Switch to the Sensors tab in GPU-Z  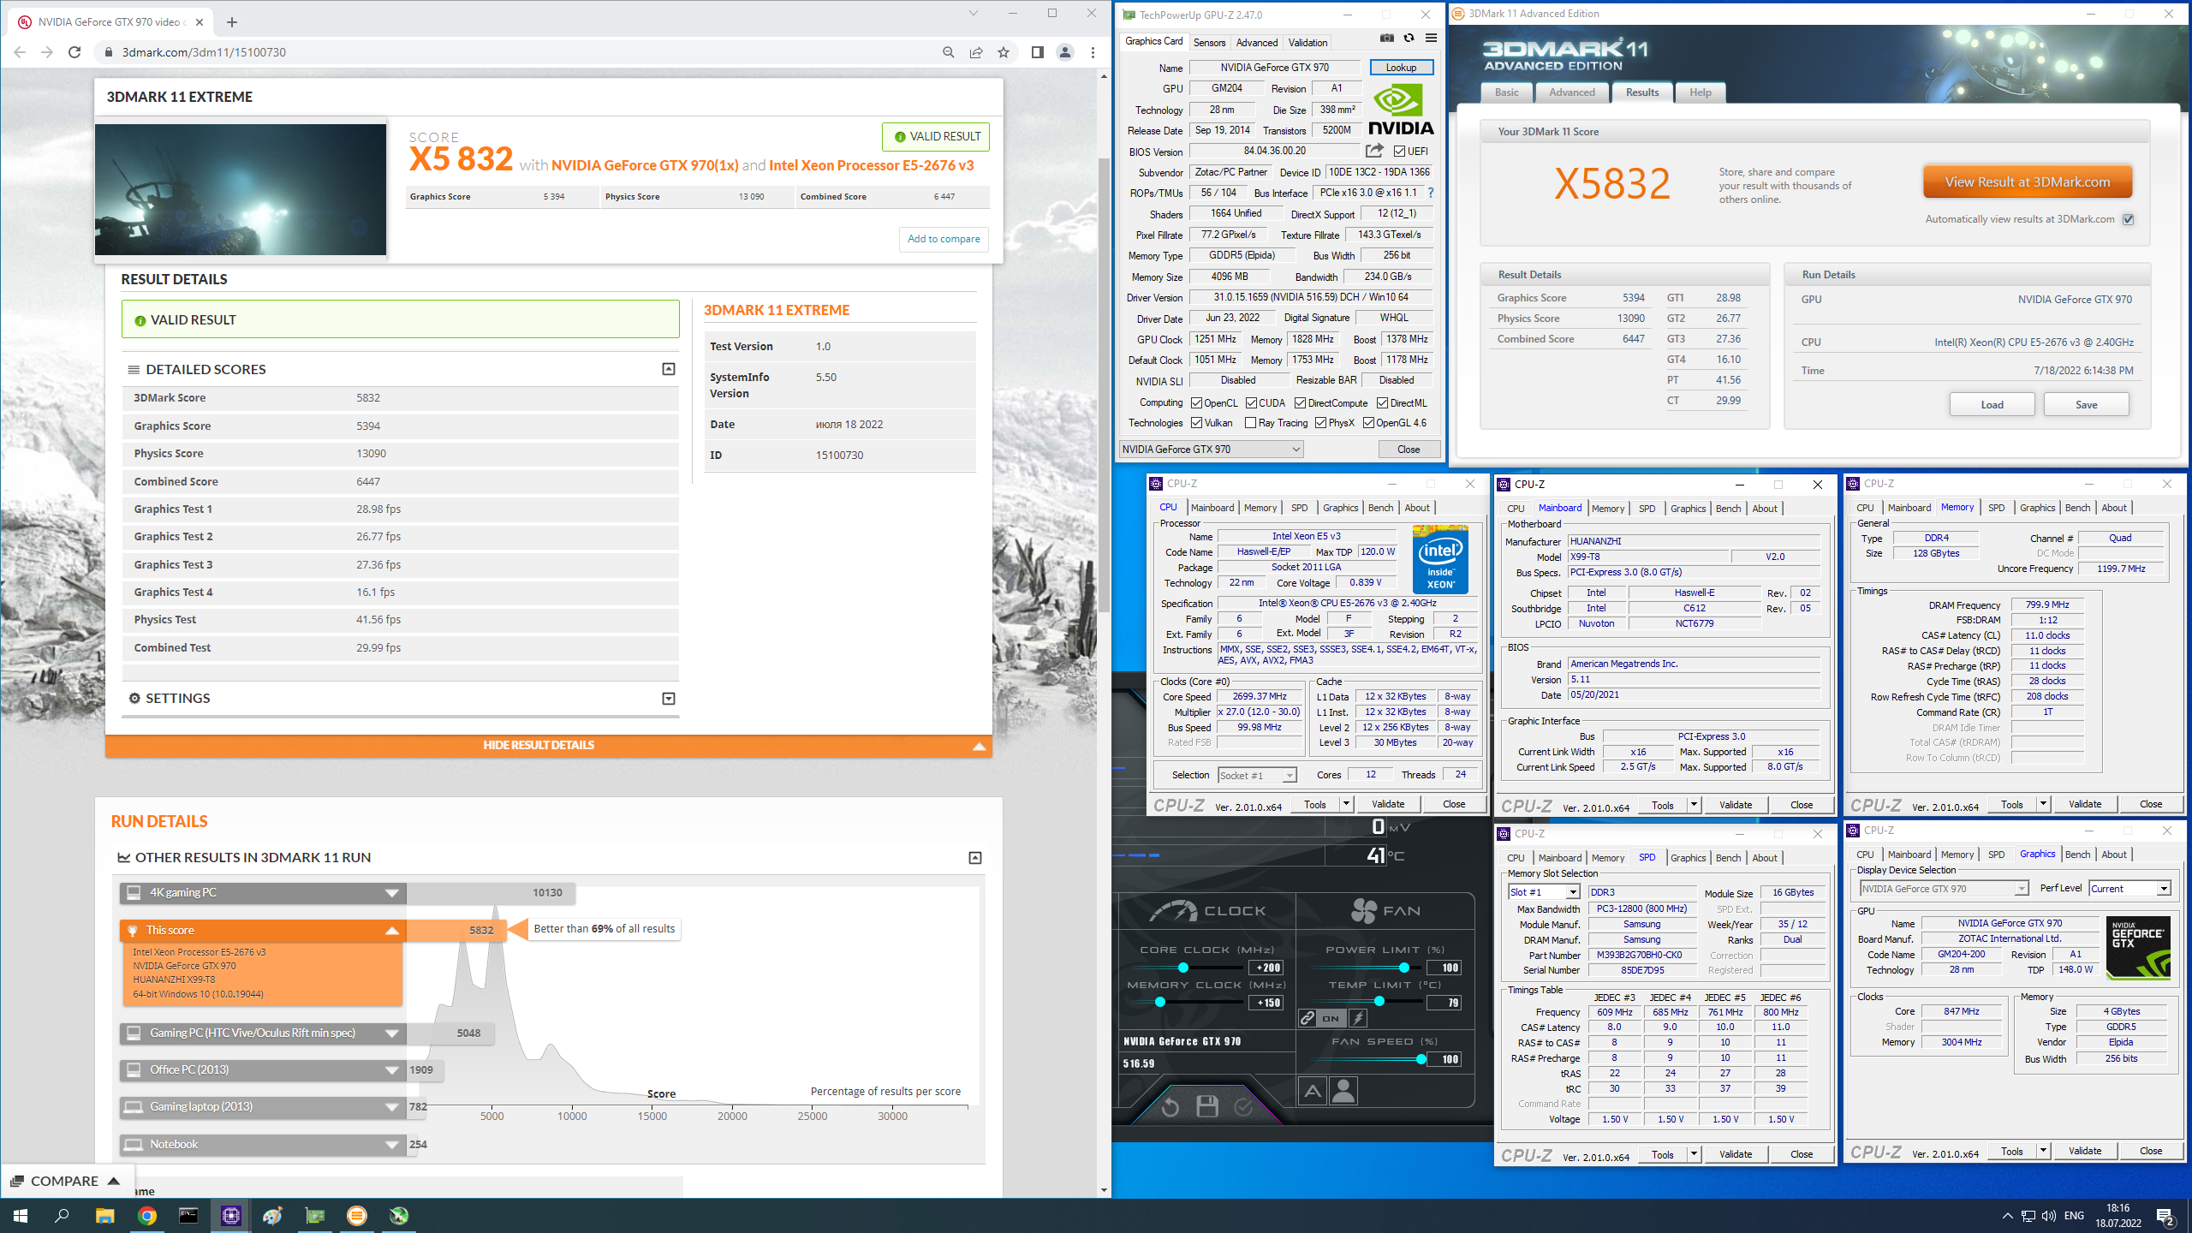point(1210,43)
